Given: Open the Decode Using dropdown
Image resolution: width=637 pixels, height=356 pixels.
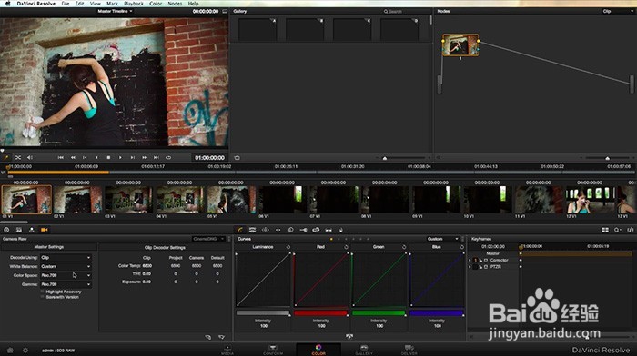Looking at the screenshot, I should (66, 258).
